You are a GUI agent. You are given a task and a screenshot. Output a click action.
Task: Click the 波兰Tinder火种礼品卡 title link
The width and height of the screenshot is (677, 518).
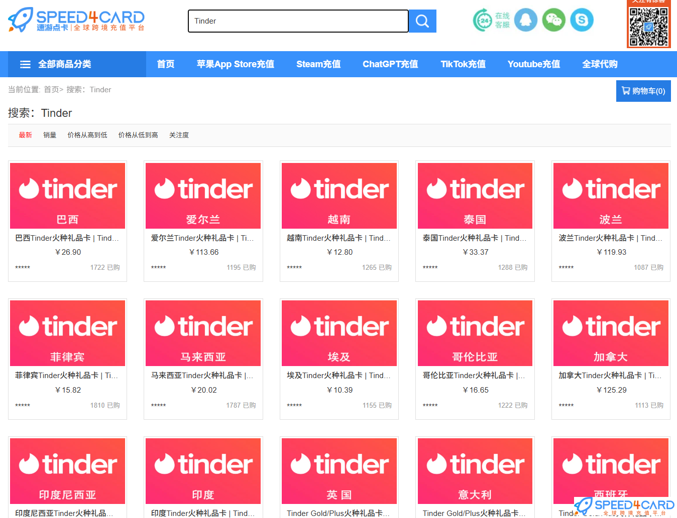[x=611, y=238]
